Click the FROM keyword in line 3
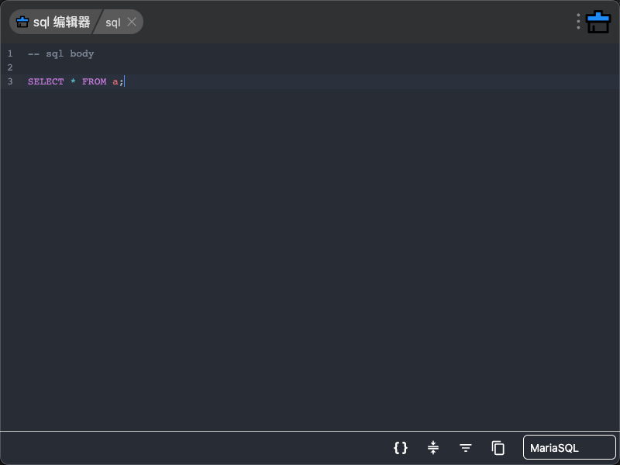This screenshot has height=465, width=620. 94,81
